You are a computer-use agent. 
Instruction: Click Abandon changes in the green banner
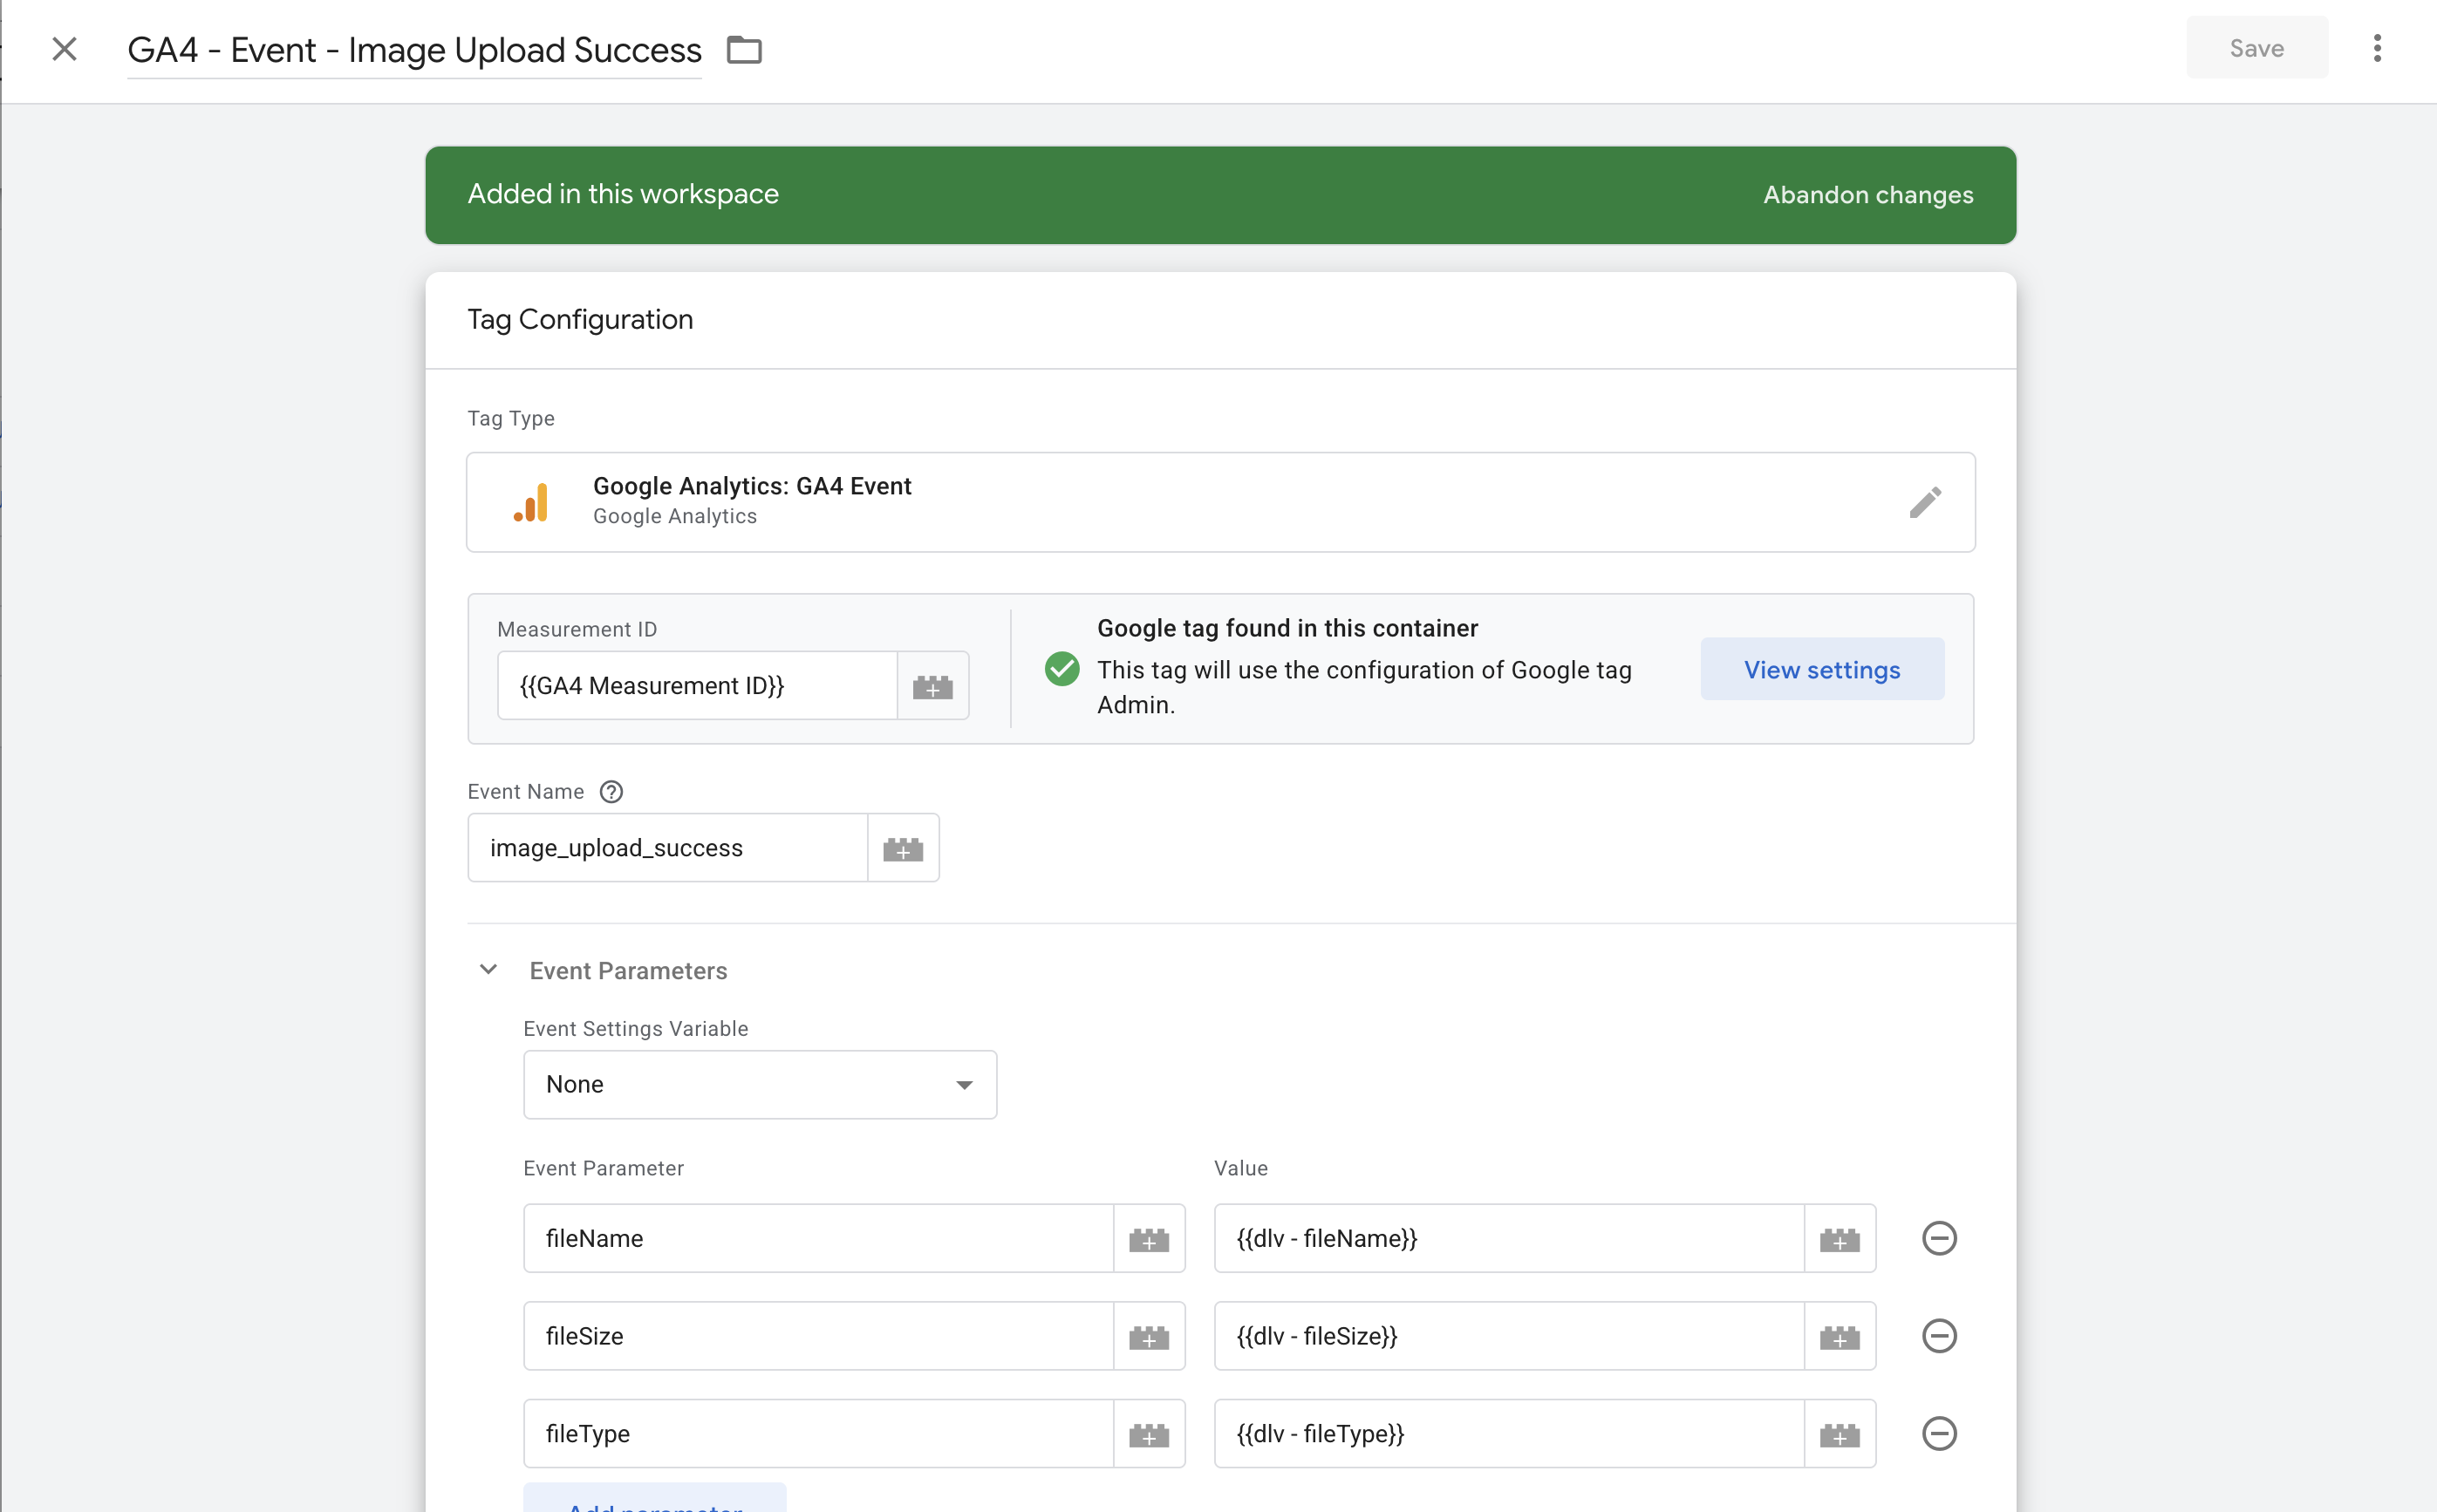(1867, 194)
